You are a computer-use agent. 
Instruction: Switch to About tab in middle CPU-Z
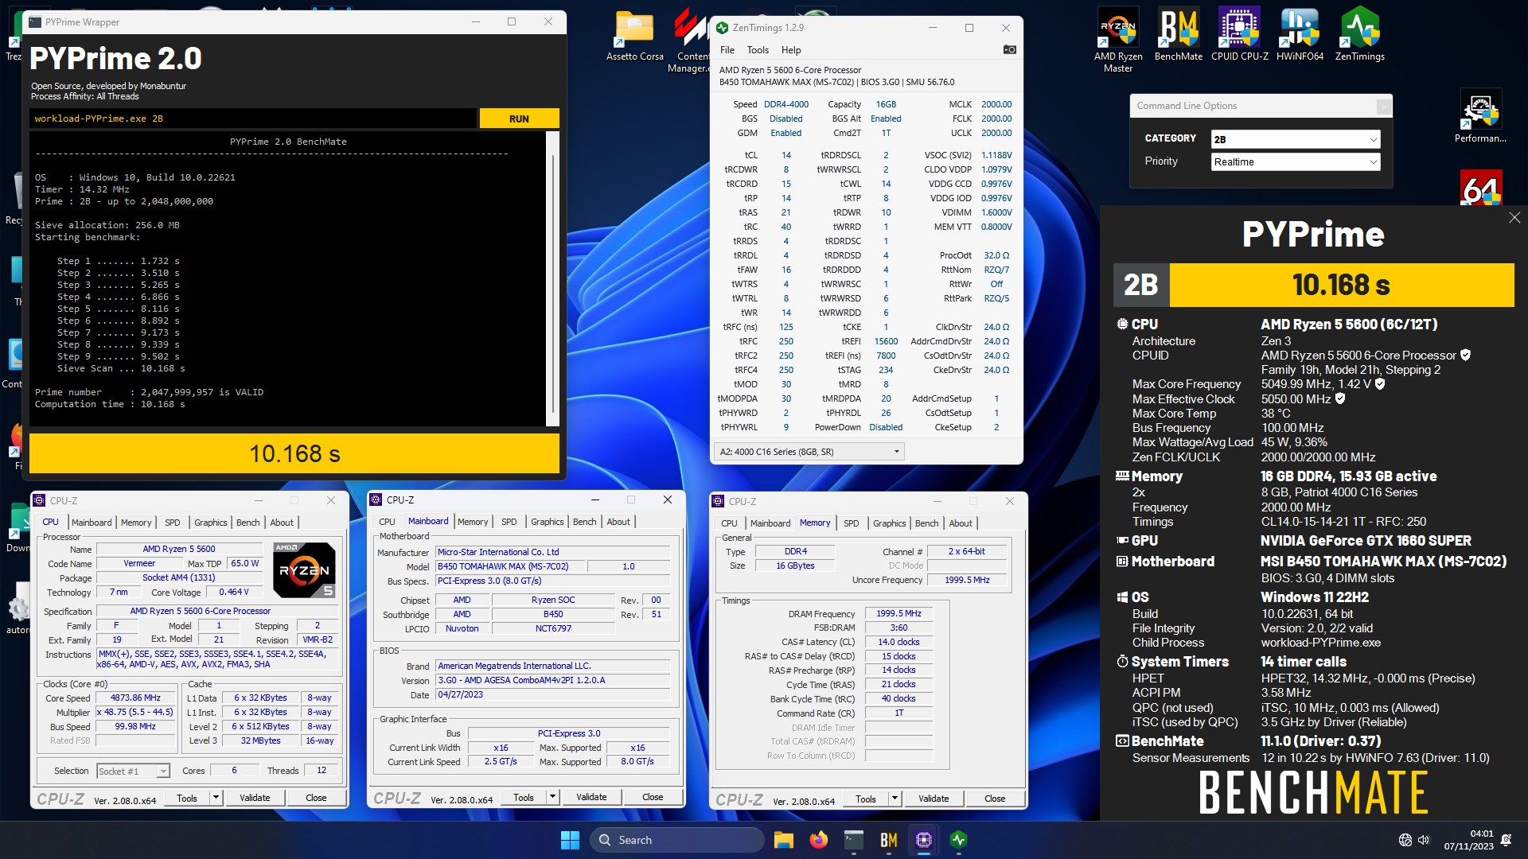618,522
